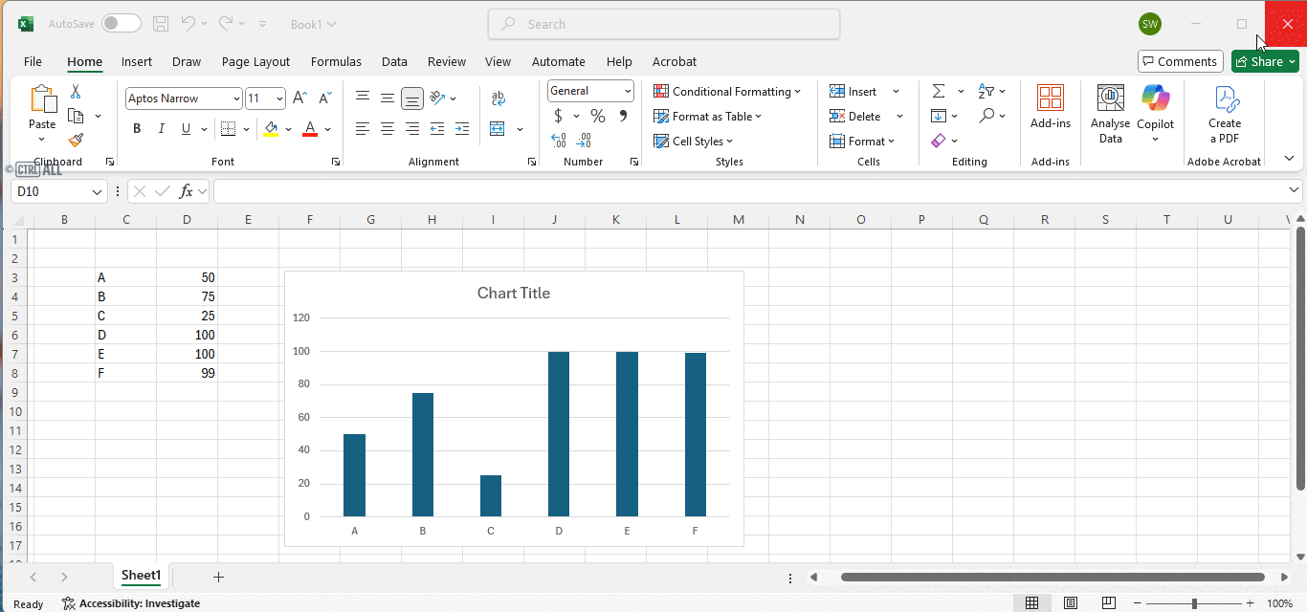The width and height of the screenshot is (1307, 612).
Task: Open the General number format dropdown
Action: tap(627, 91)
